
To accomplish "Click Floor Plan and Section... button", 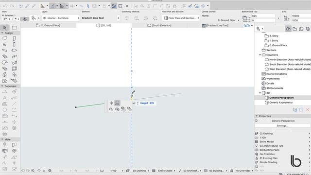I will pyautogui.click(x=181, y=18).
